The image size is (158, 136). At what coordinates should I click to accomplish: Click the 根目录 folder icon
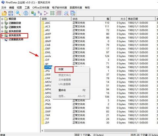click(6, 19)
